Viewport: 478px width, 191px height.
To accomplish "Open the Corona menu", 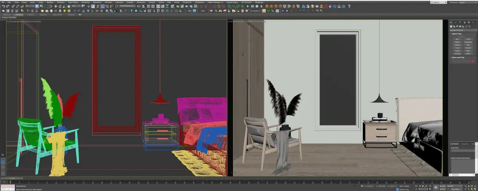I will click(x=161, y=2).
